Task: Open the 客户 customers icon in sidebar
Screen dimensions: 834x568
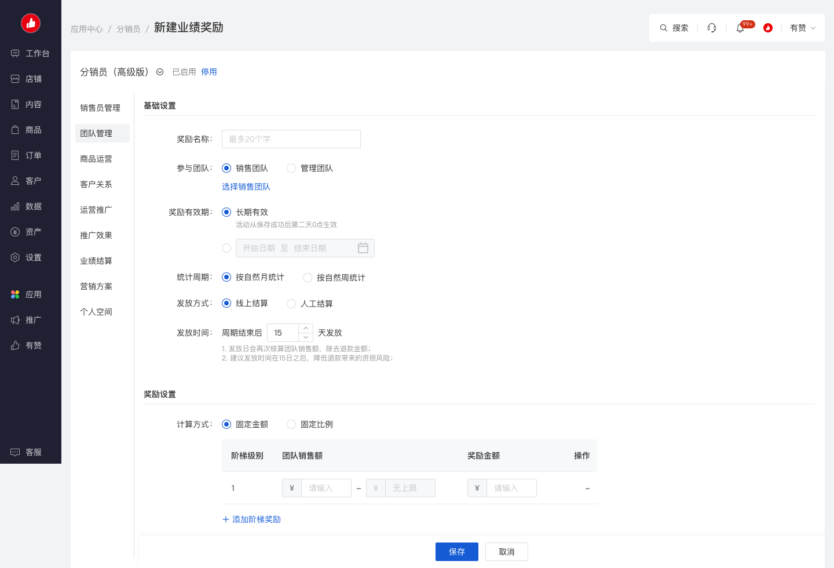Action: click(x=15, y=181)
